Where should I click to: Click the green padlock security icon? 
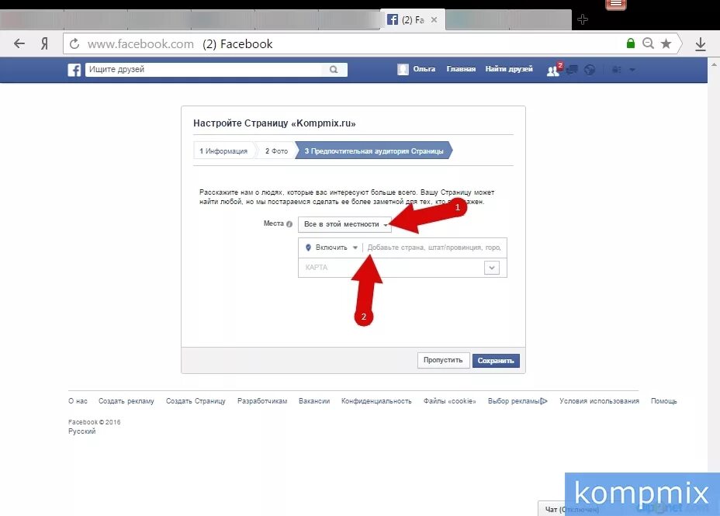[631, 43]
